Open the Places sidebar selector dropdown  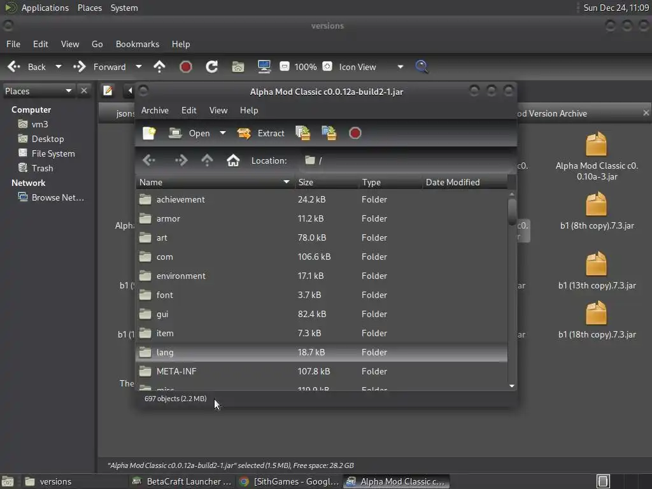pos(38,91)
